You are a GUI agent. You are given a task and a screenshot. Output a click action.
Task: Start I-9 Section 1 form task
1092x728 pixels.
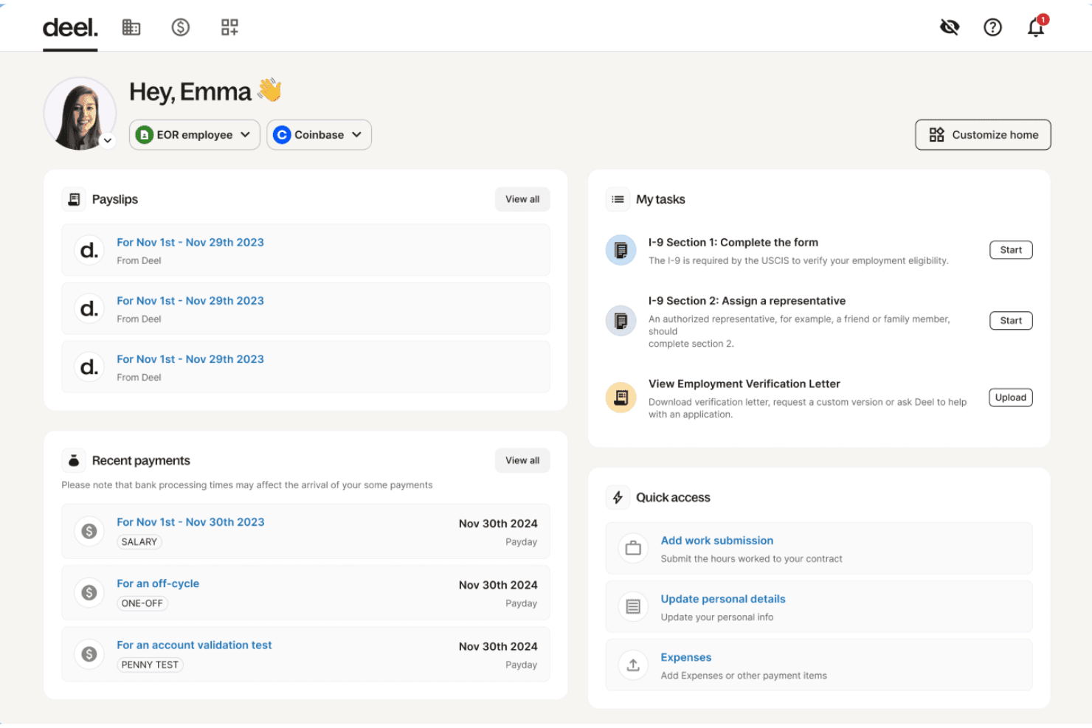point(1011,250)
